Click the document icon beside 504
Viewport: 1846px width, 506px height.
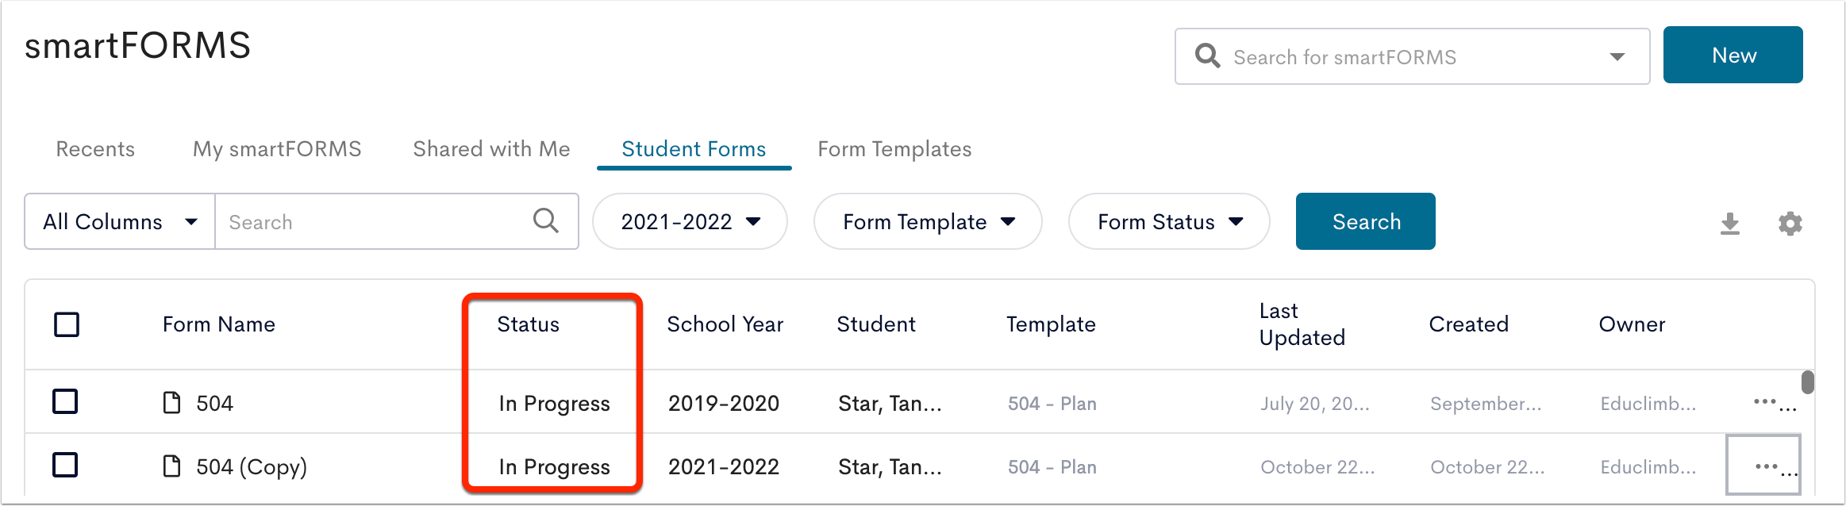(171, 403)
